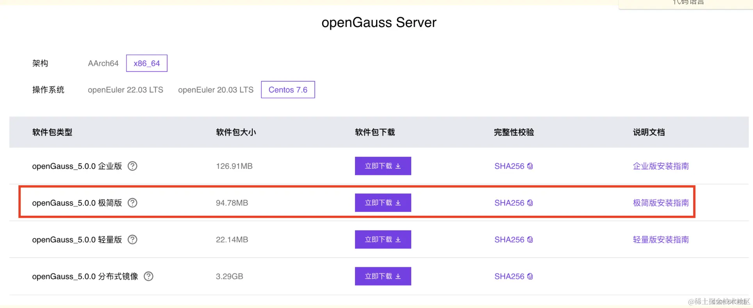This screenshot has height=308, width=753.
Task: Click the 3.29GB size value
Action: (230, 276)
